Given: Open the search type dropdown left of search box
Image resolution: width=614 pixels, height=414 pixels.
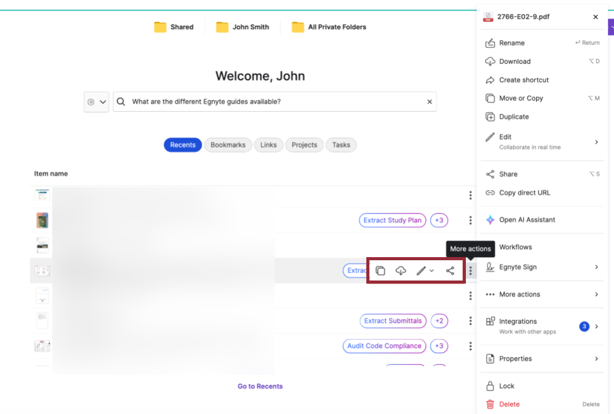Looking at the screenshot, I should tap(96, 102).
